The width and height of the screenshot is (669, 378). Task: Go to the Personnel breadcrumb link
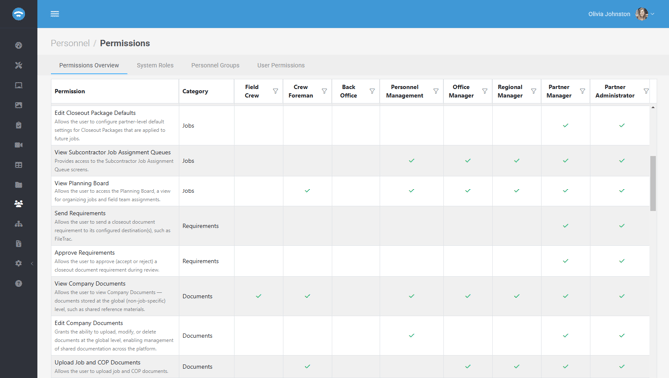70,43
